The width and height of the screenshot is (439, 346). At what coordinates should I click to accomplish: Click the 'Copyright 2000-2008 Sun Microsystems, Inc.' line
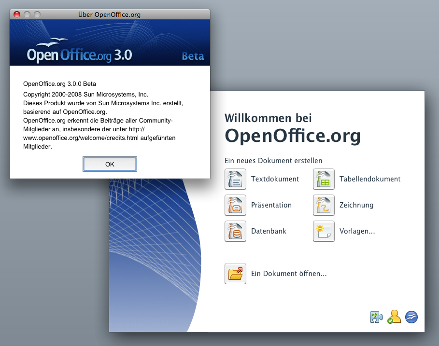pos(85,95)
